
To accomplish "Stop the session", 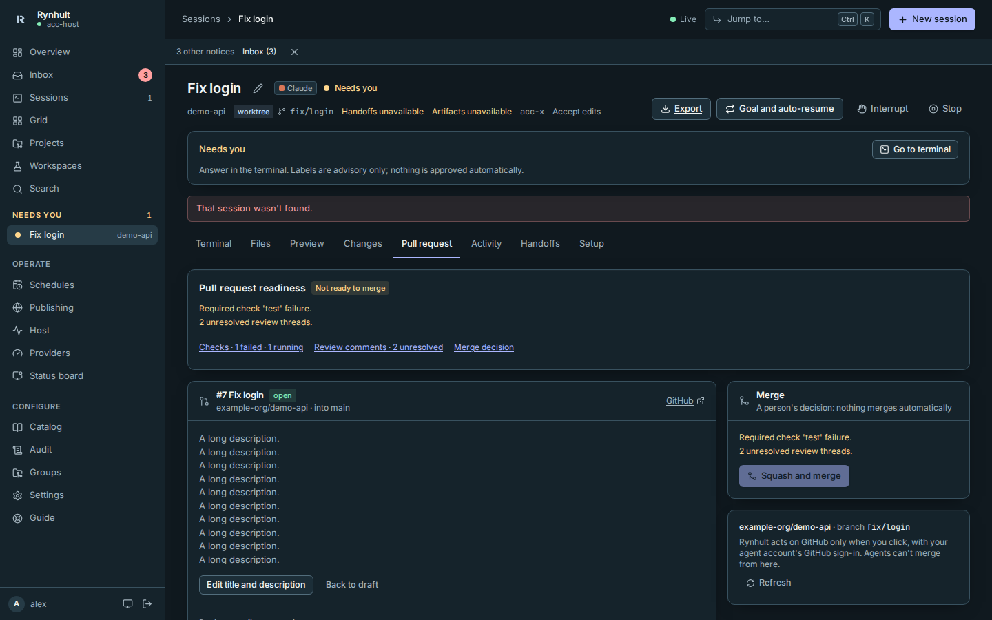I will tap(945, 109).
